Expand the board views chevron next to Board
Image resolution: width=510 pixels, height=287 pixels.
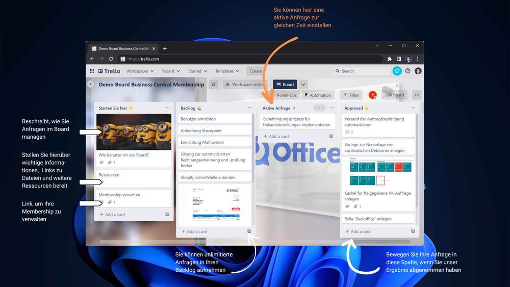303,85
